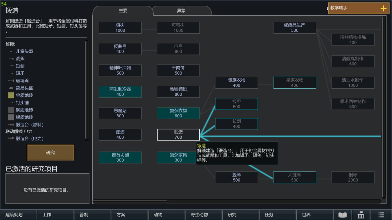
Task: Select the 大键琴 research project
Action: click(x=295, y=177)
